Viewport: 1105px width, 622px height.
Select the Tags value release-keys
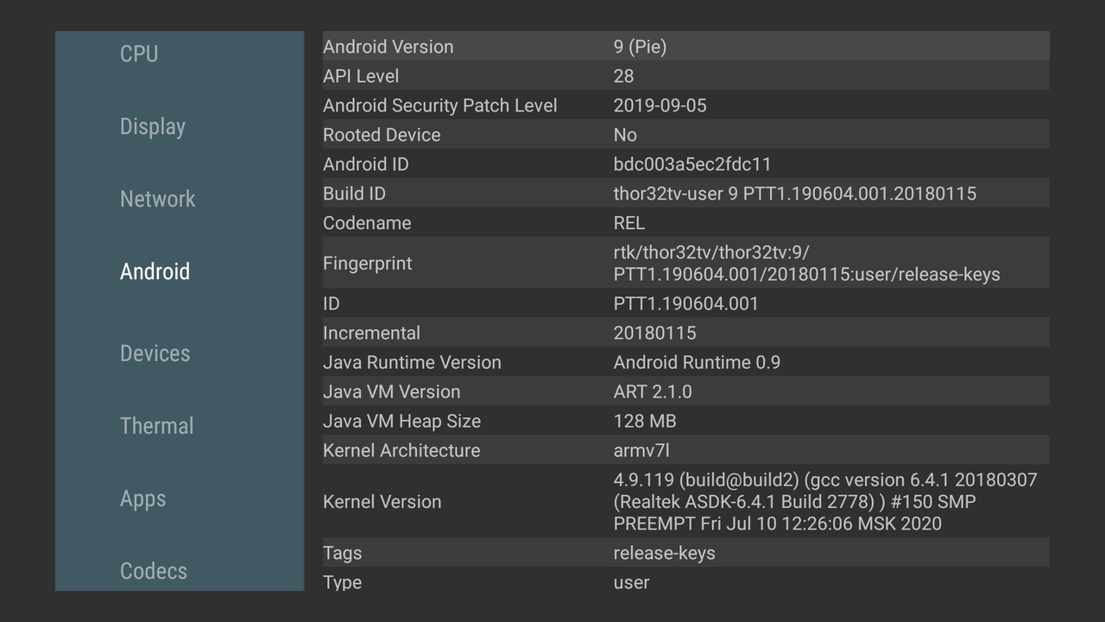point(665,553)
